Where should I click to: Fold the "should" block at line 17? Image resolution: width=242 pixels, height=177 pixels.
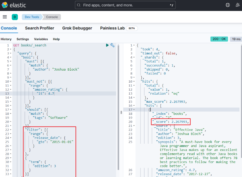click(x=11, y=110)
